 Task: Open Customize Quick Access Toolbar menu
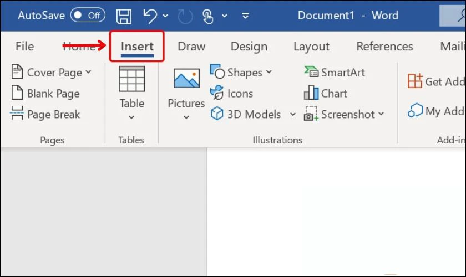[x=245, y=16]
